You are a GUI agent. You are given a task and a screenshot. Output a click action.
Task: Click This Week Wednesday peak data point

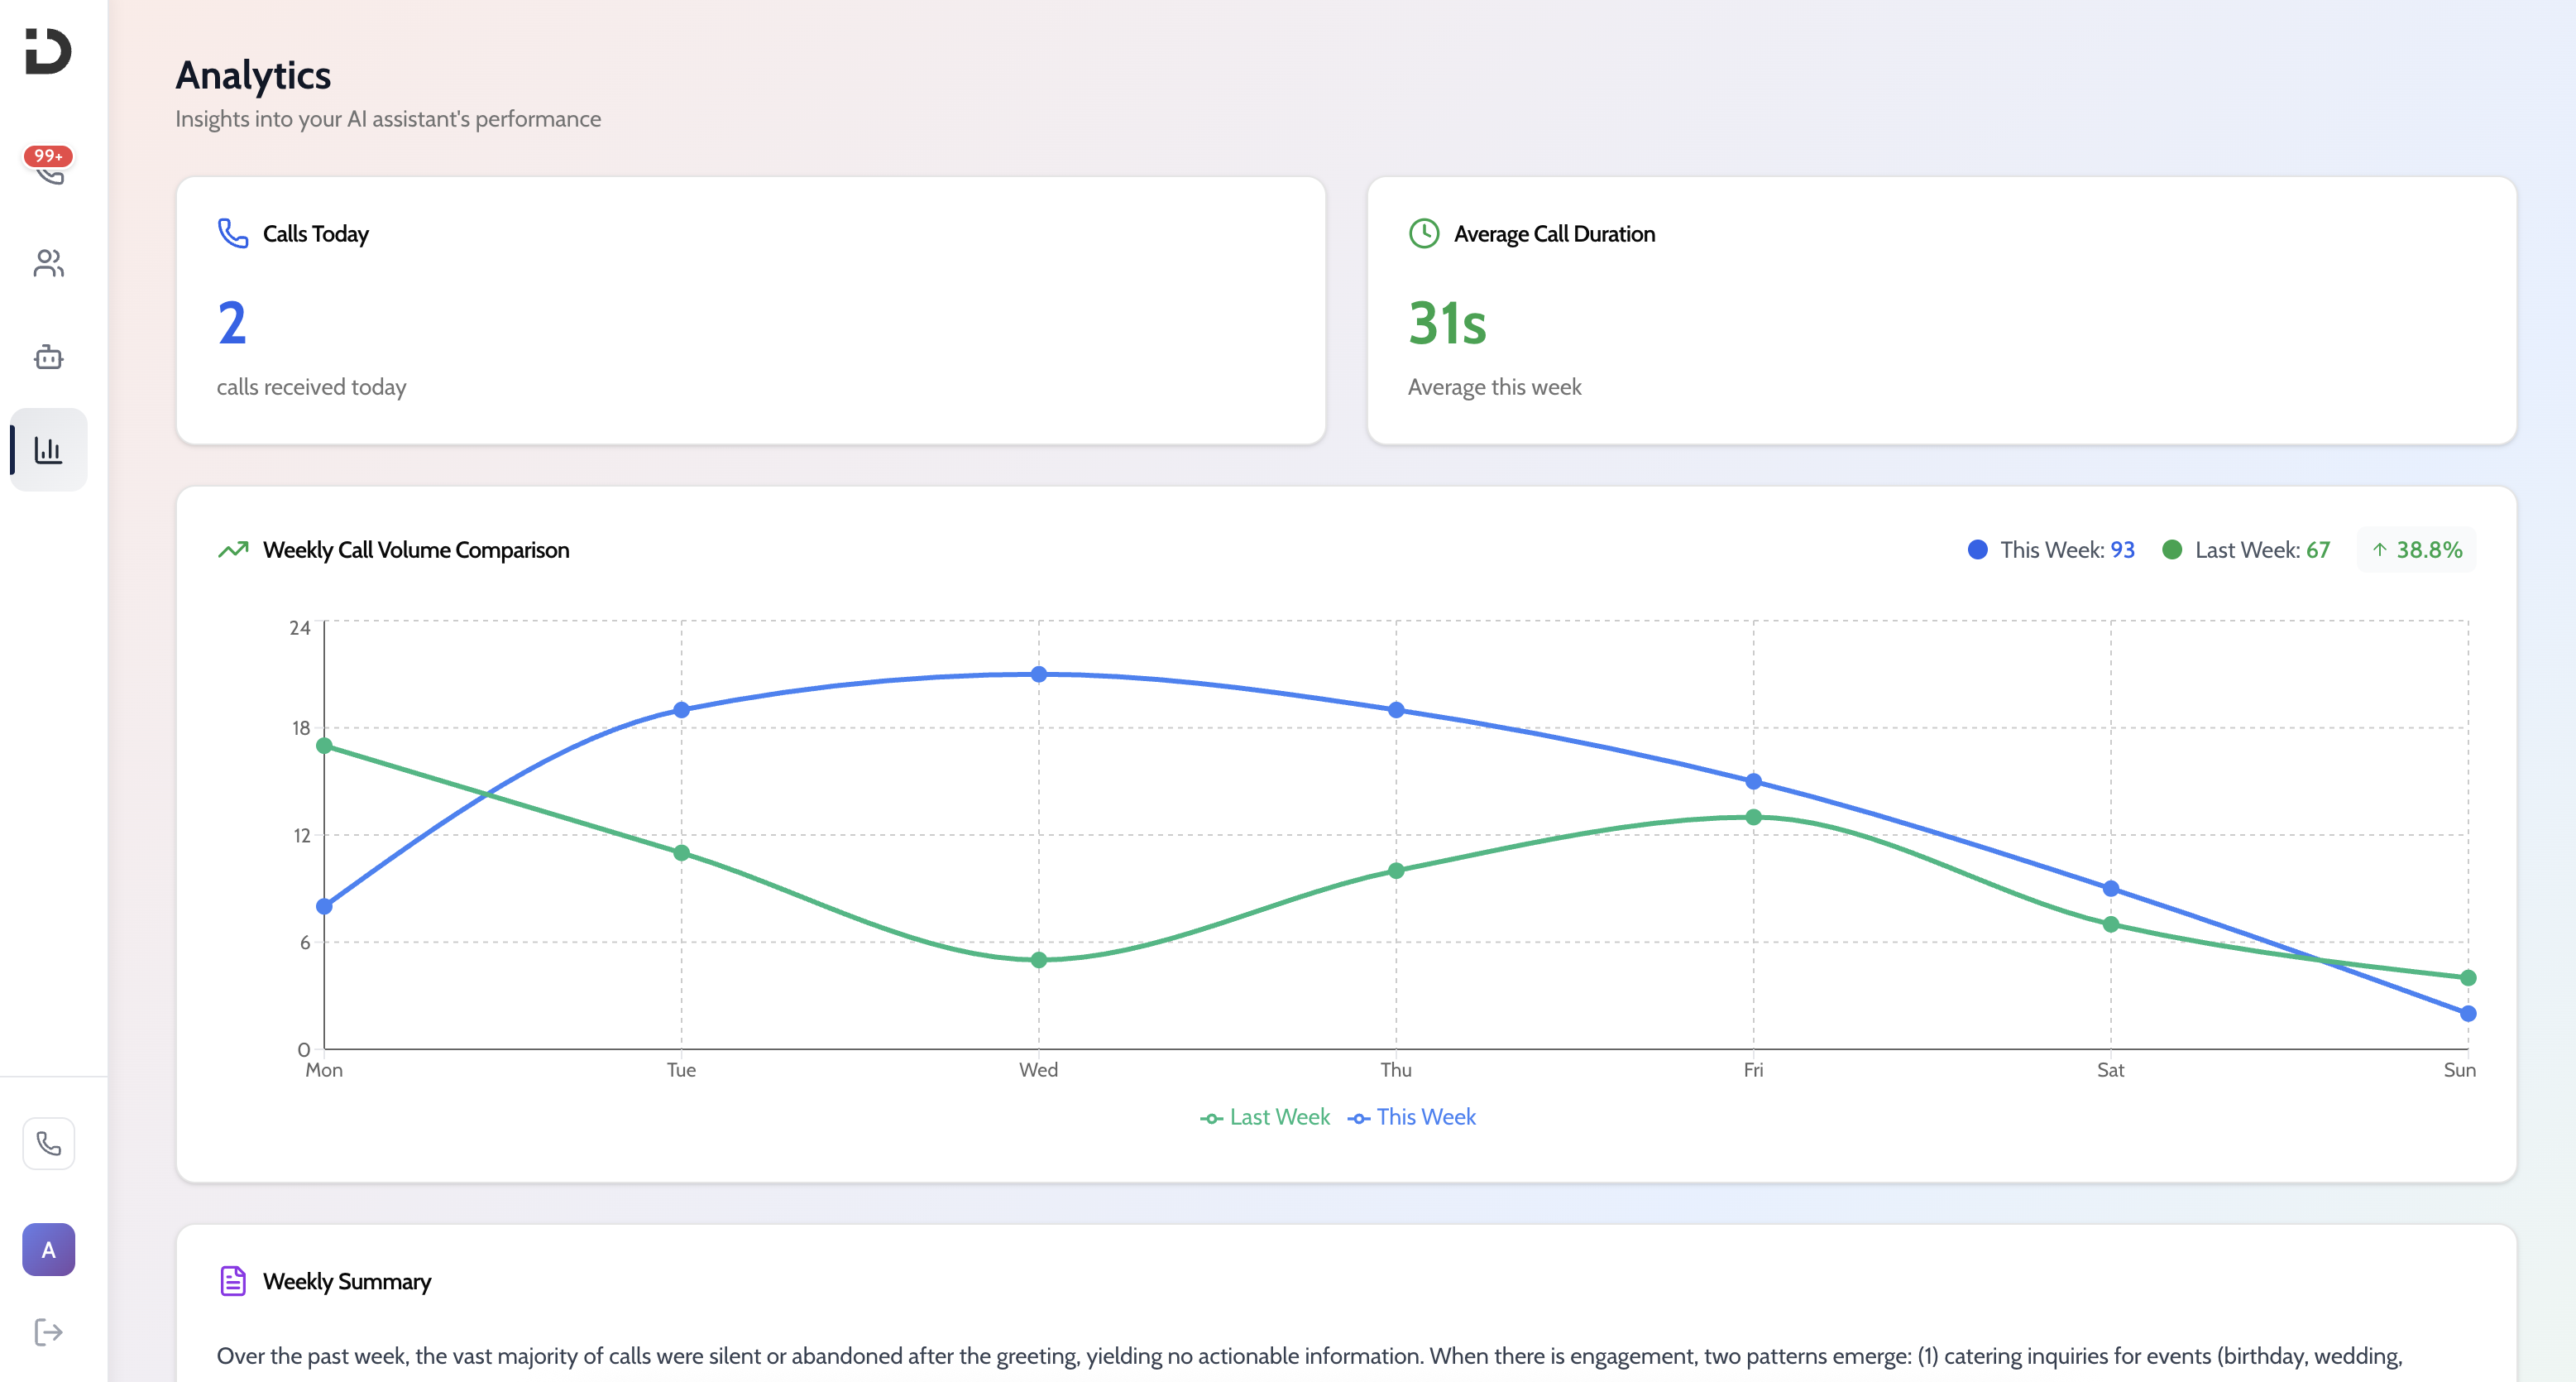click(1039, 674)
